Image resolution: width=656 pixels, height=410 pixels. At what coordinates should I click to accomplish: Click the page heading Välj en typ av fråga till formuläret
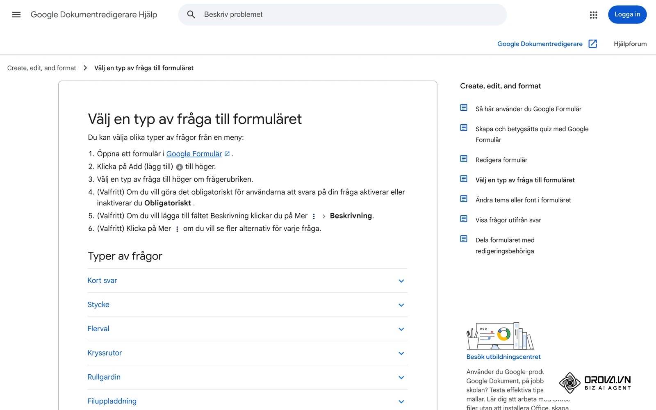(x=195, y=119)
